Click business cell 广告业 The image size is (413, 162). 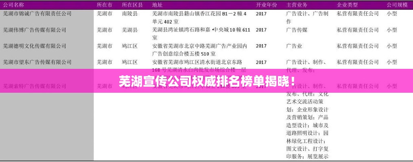[x=294, y=46]
